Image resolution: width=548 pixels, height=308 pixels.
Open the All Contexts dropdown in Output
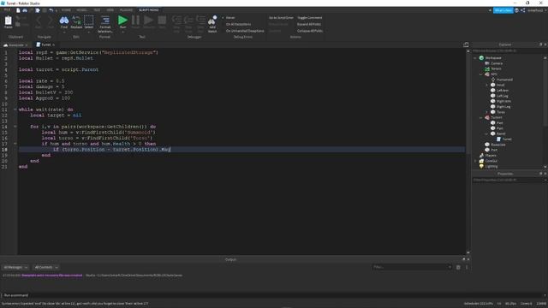coord(45,268)
